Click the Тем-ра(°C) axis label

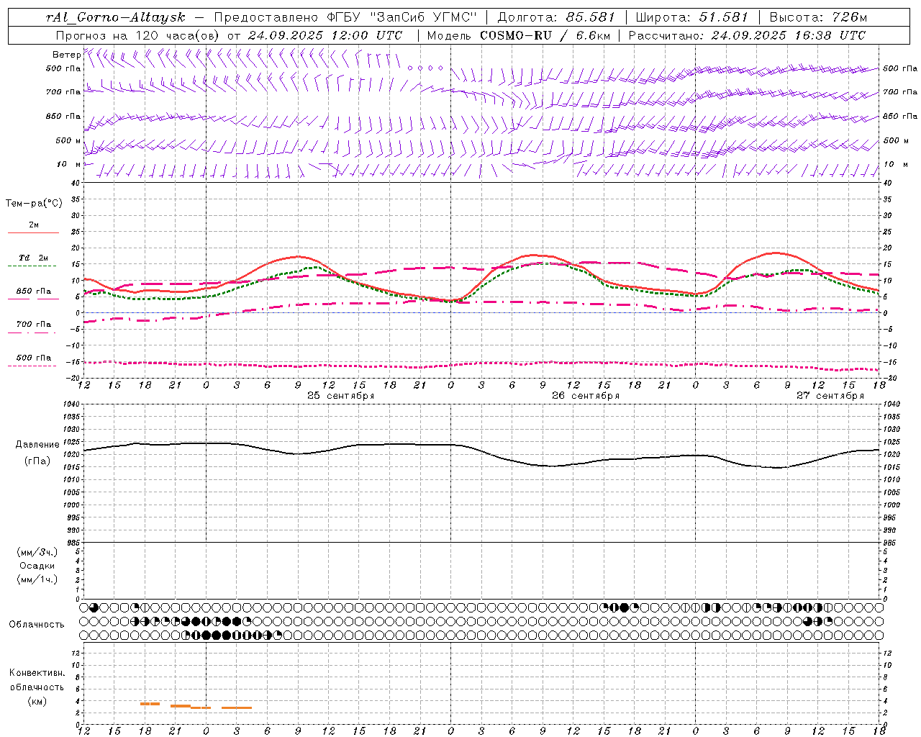[34, 203]
